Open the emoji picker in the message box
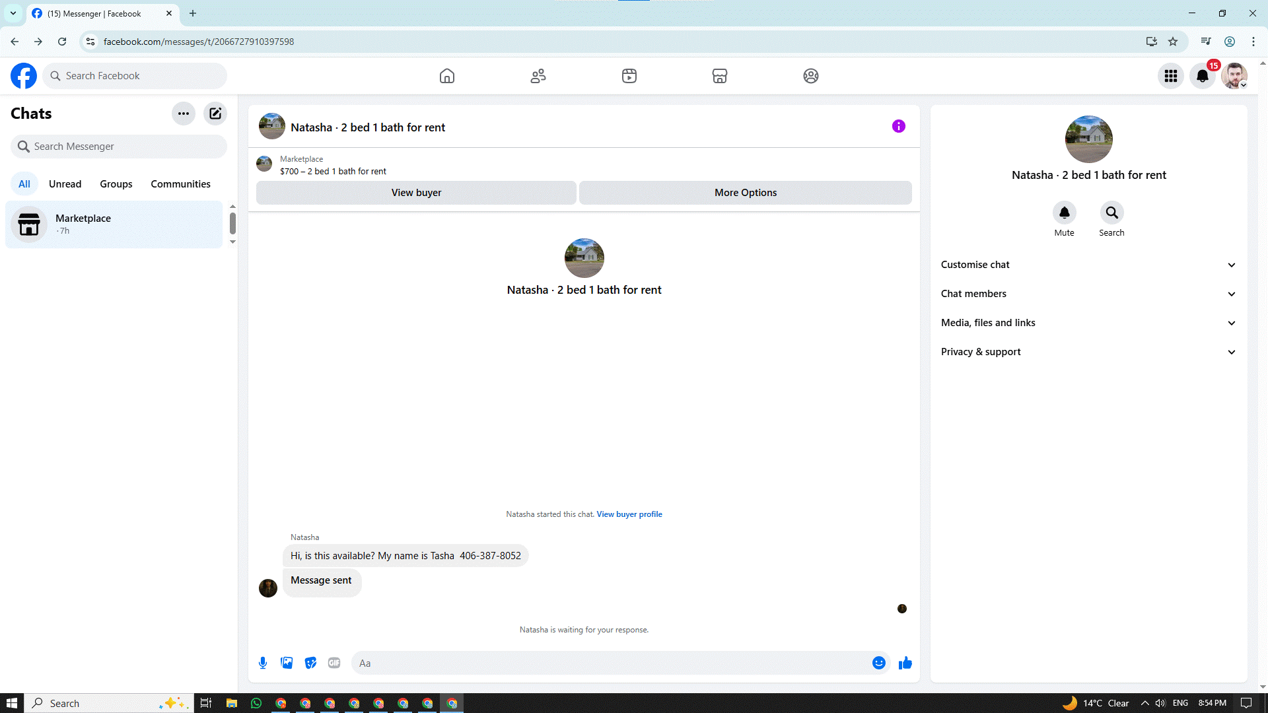The height and width of the screenshot is (713, 1268). click(x=878, y=663)
